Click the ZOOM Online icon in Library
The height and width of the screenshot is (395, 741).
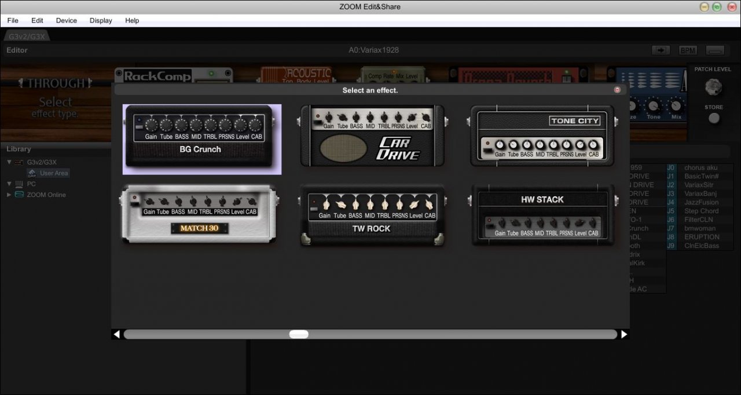click(19, 195)
